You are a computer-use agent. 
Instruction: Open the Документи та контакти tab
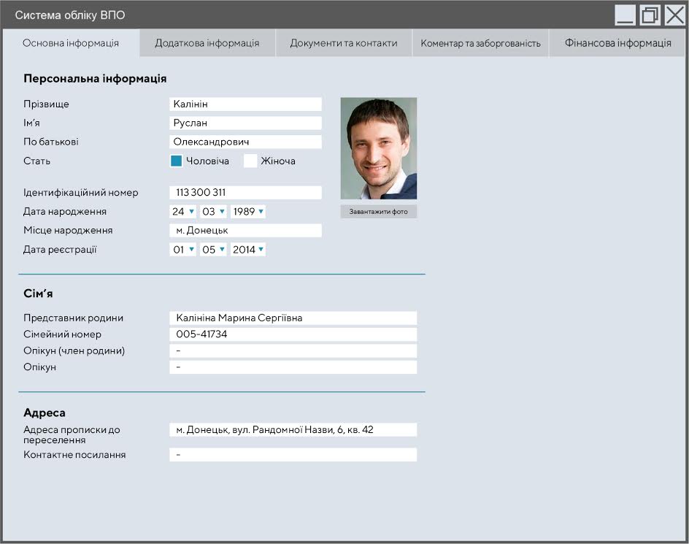click(x=344, y=43)
